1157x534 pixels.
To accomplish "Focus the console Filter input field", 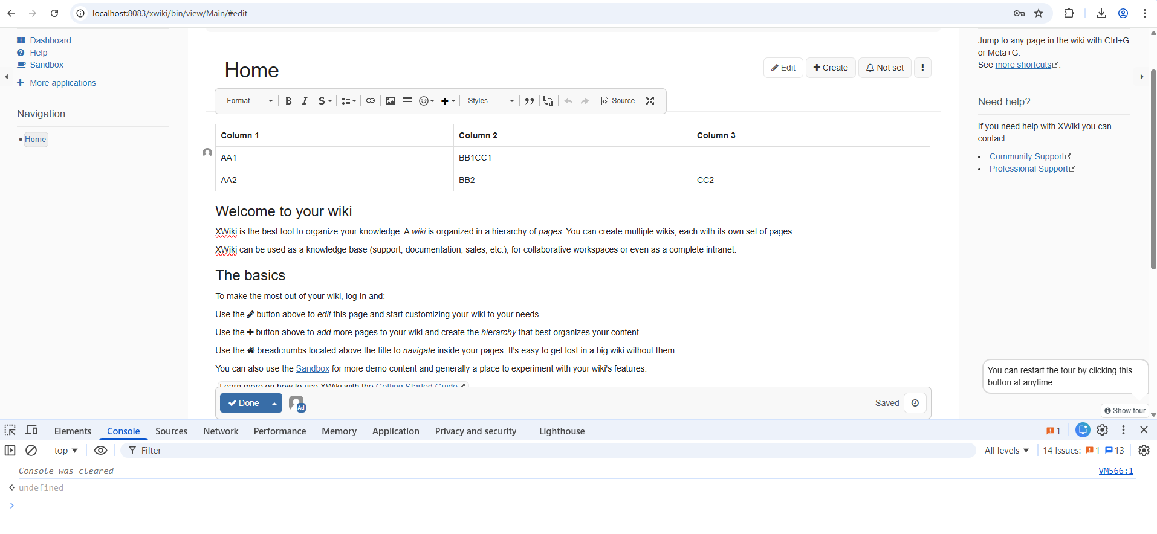I will [x=544, y=451].
